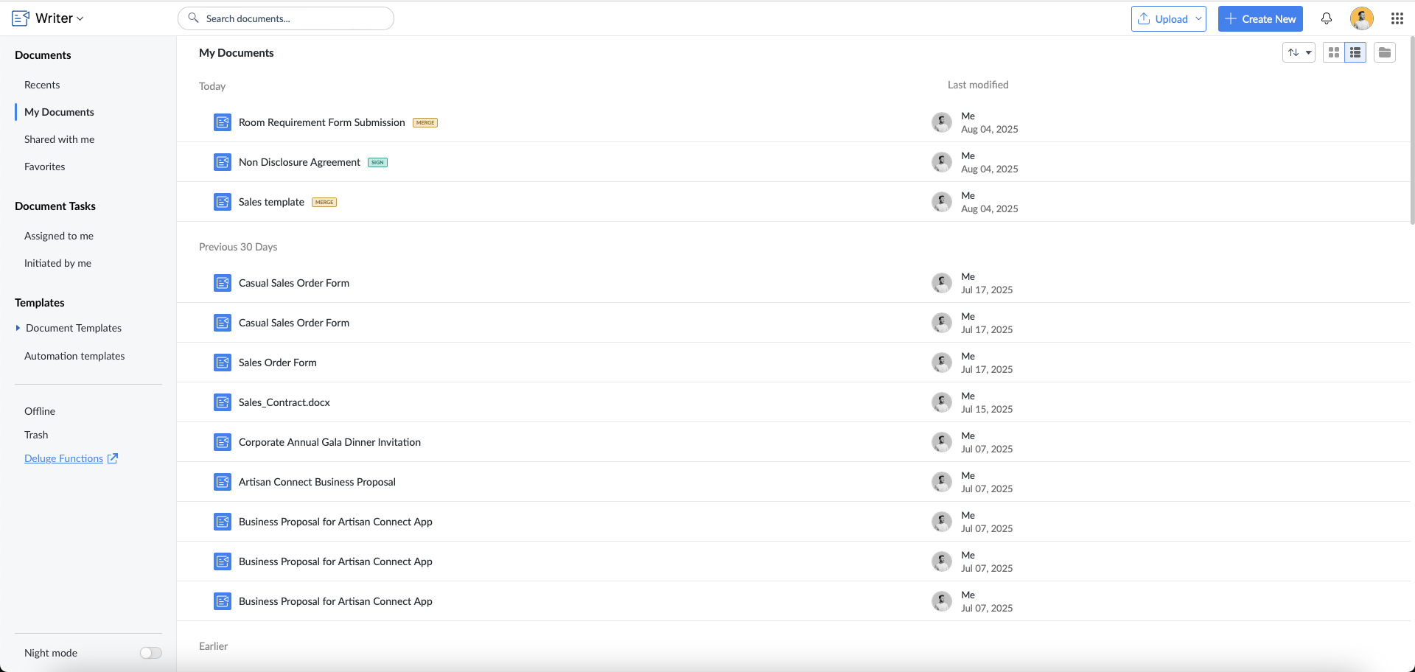Click the MERGE badge on Sales template

324,203
